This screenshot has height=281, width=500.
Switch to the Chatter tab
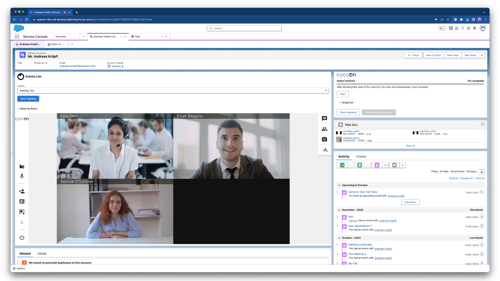pos(361,156)
